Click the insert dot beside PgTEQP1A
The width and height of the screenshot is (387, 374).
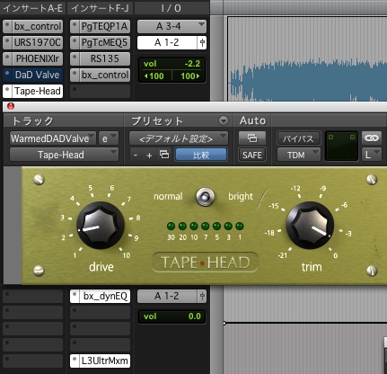(x=75, y=23)
